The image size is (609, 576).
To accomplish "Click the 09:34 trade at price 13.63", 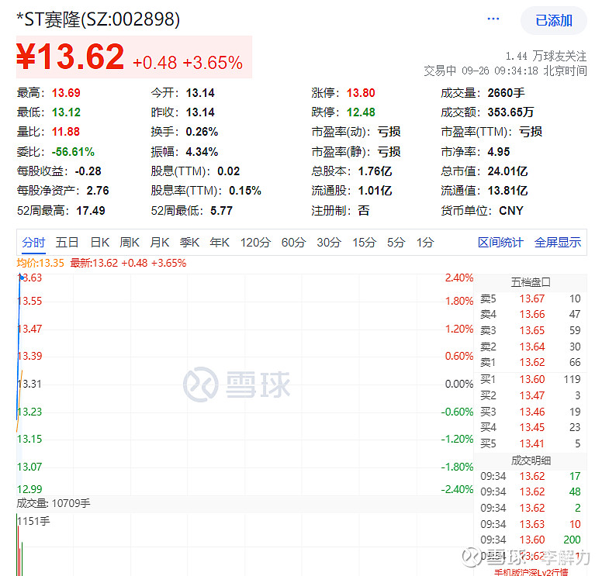I will point(531,524).
